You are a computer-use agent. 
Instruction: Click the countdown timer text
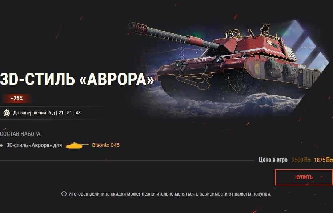[x=47, y=113]
